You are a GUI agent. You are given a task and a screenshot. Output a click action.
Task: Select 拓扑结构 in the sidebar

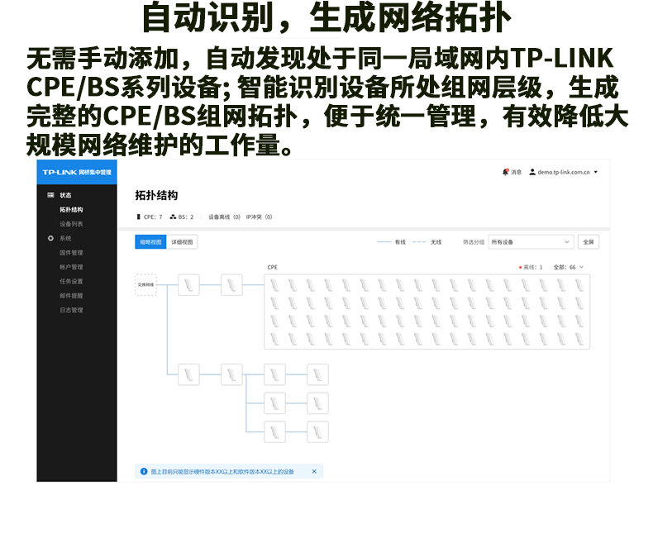(x=71, y=209)
